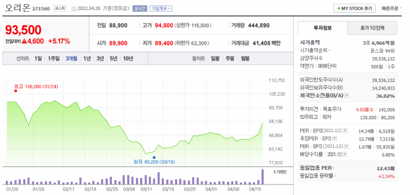The image size is (410, 195).
Task: Click the 목표주가 label
Action: click(332, 109)
